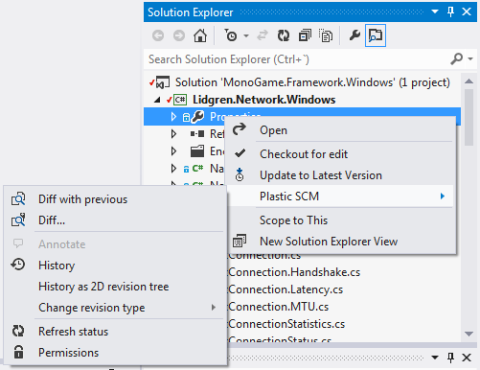Viewport: 480px width, 370px height.
Task: Click the Show All Files icon
Action: point(326,35)
